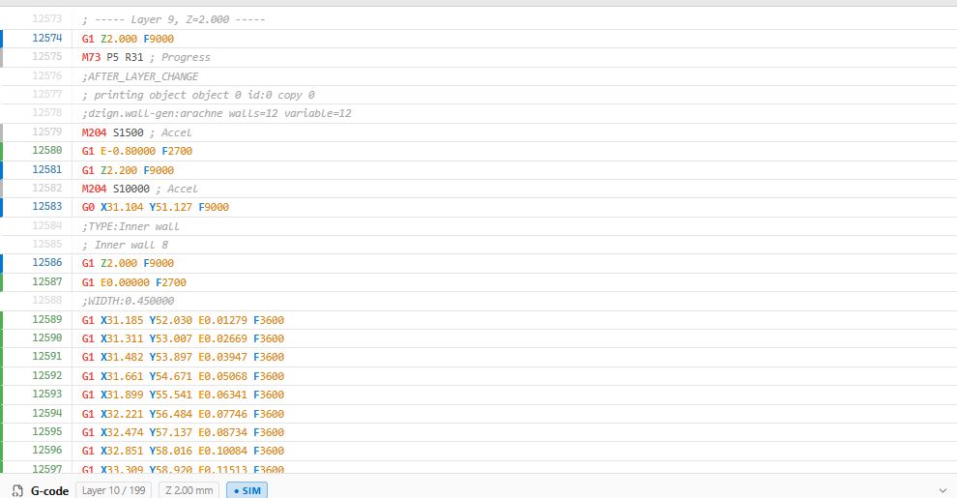Click the G-code file icon
Image resolution: width=957 pixels, height=498 pixels.
[17, 490]
